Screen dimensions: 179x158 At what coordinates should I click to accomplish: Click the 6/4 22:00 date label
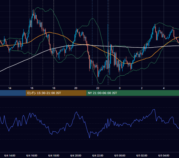[x=98, y=155]
